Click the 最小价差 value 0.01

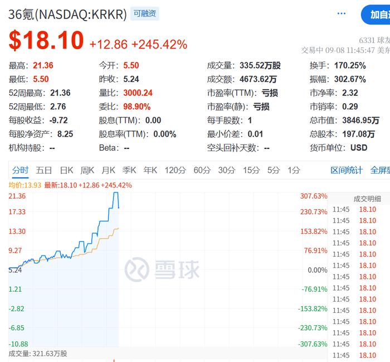[255, 134]
